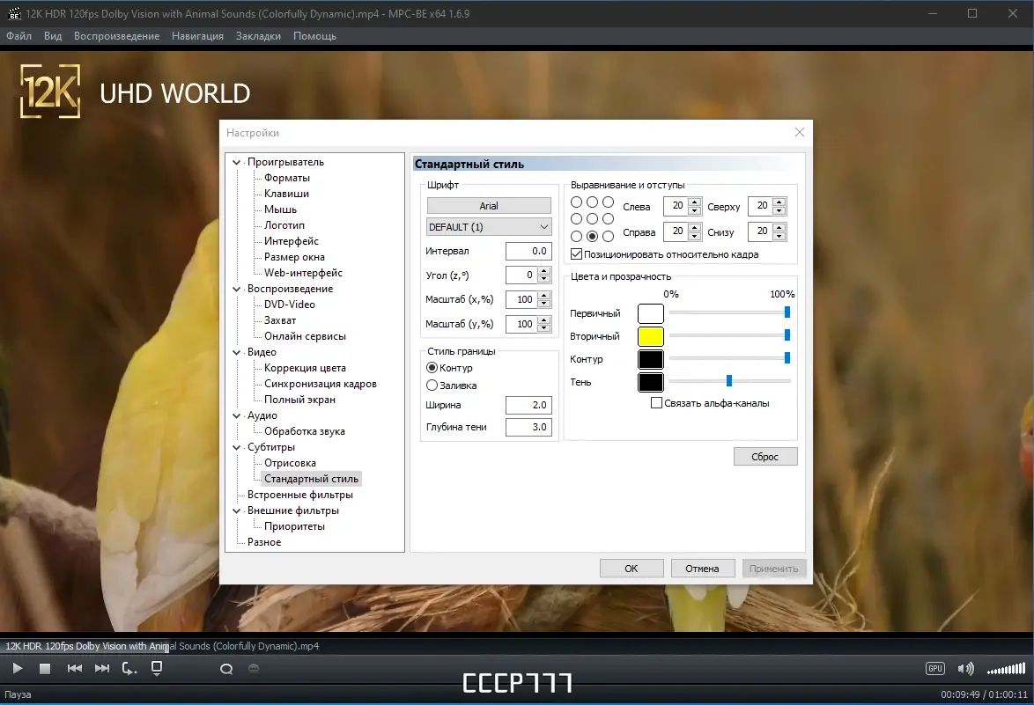The height and width of the screenshot is (705, 1034).
Task: Click the frame step icon
Action: [x=129, y=669]
